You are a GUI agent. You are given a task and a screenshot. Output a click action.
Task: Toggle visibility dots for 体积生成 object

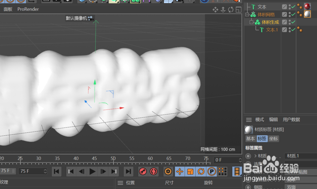click(290, 22)
